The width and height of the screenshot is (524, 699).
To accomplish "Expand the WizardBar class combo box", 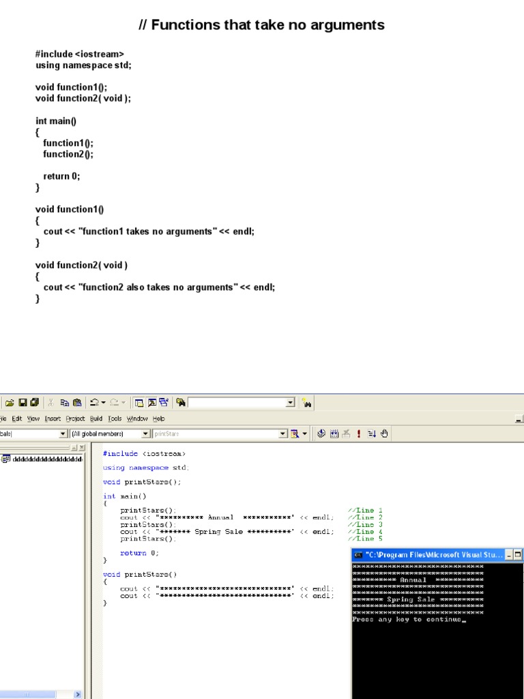I will [63, 433].
